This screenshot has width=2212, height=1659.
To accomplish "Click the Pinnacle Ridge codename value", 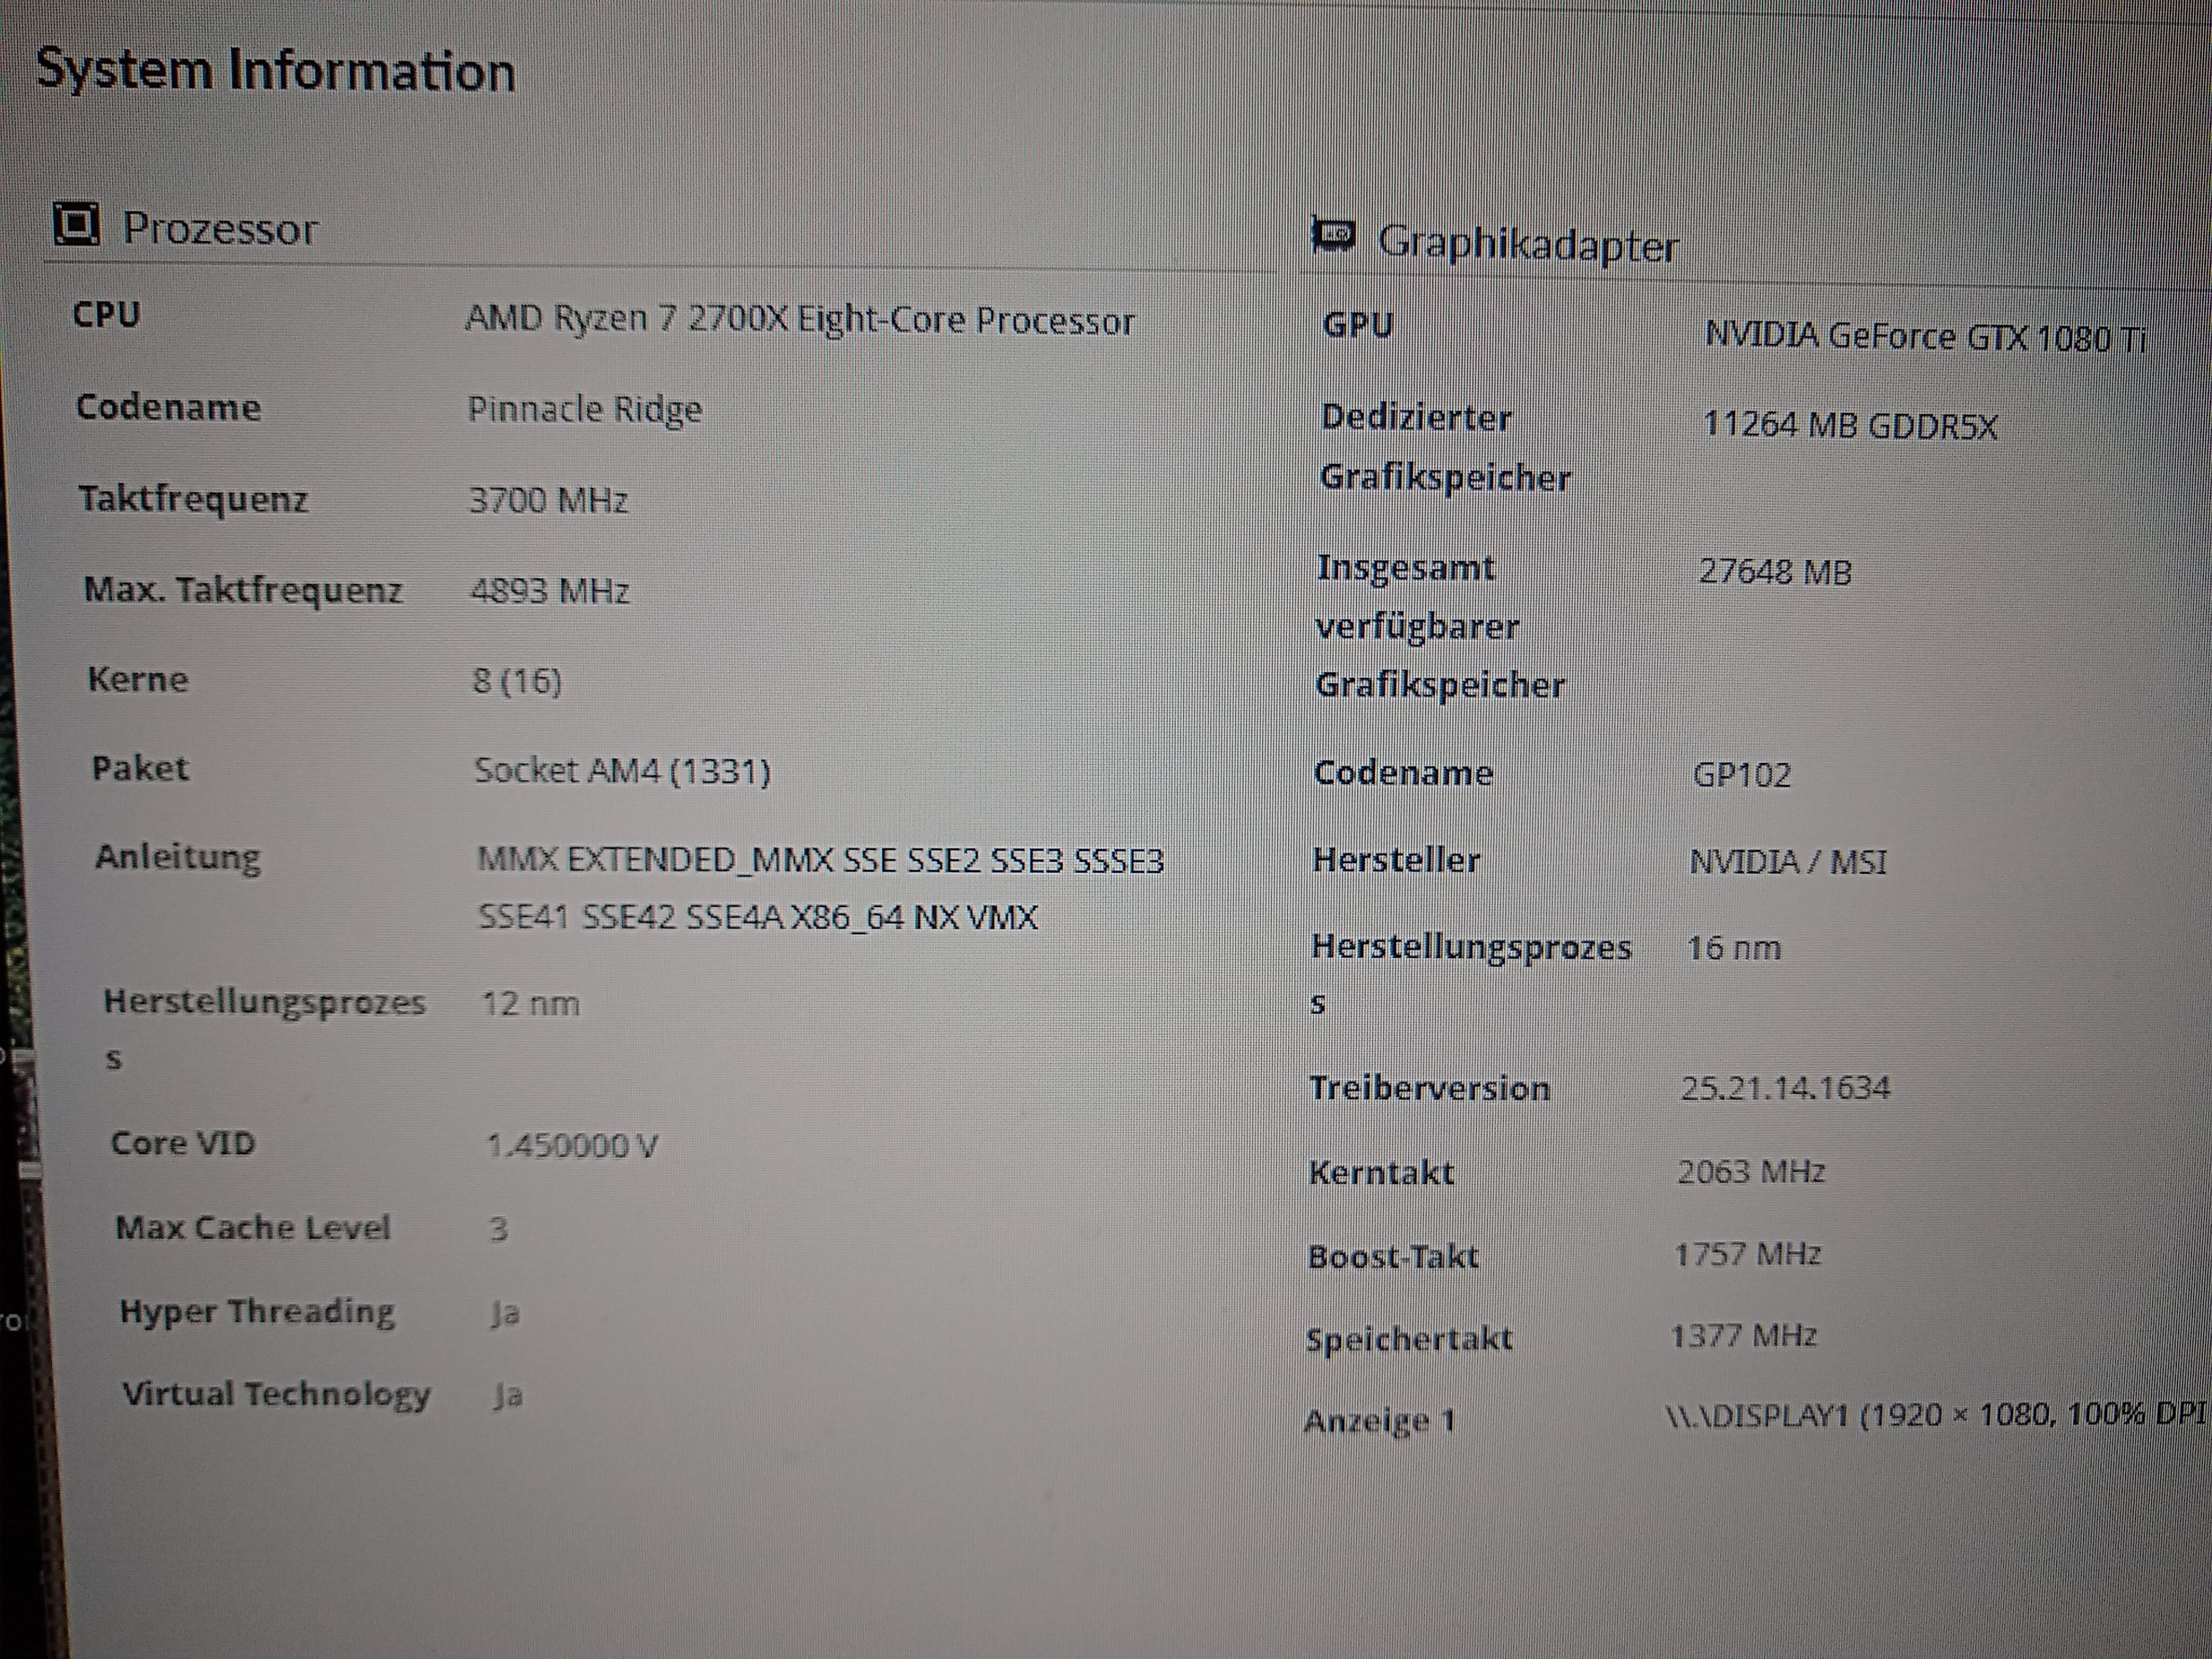I will (x=585, y=409).
